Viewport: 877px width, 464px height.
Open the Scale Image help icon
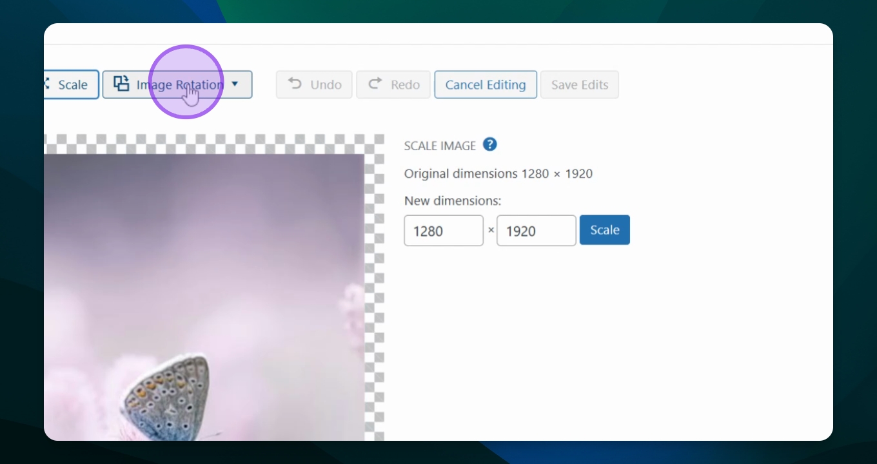pos(490,144)
